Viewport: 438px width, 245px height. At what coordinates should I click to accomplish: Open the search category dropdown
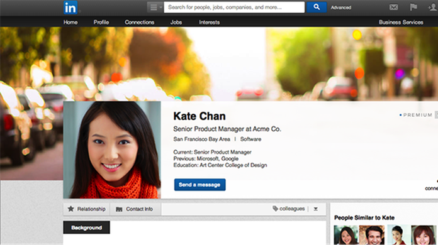[155, 8]
